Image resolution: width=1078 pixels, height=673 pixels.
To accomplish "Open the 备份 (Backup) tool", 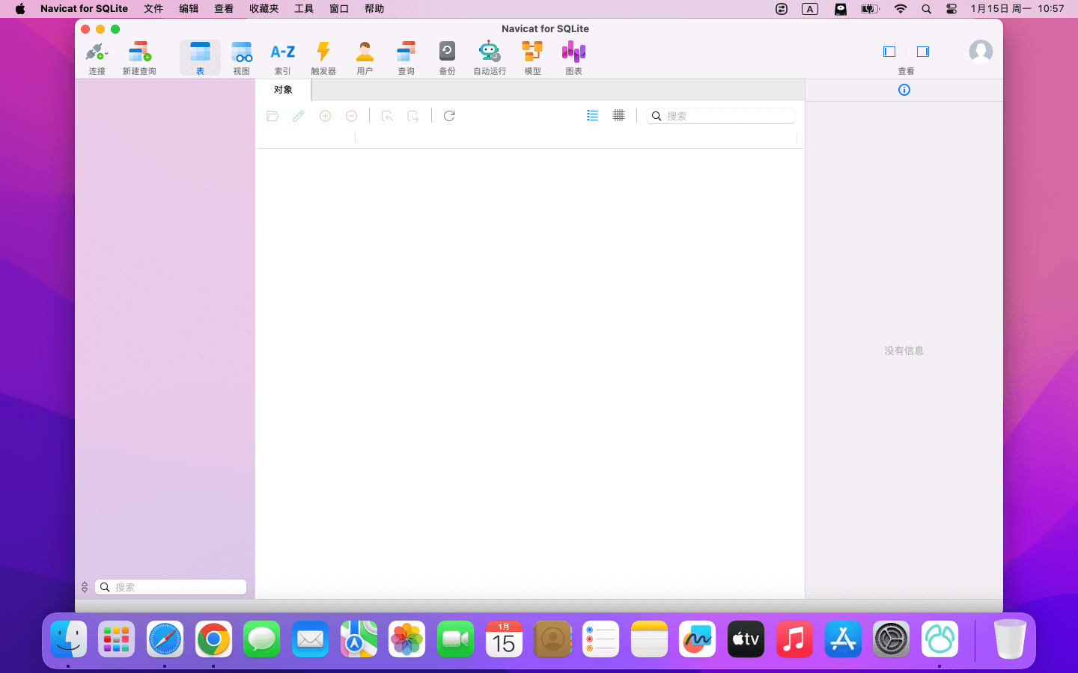I will pos(447,58).
